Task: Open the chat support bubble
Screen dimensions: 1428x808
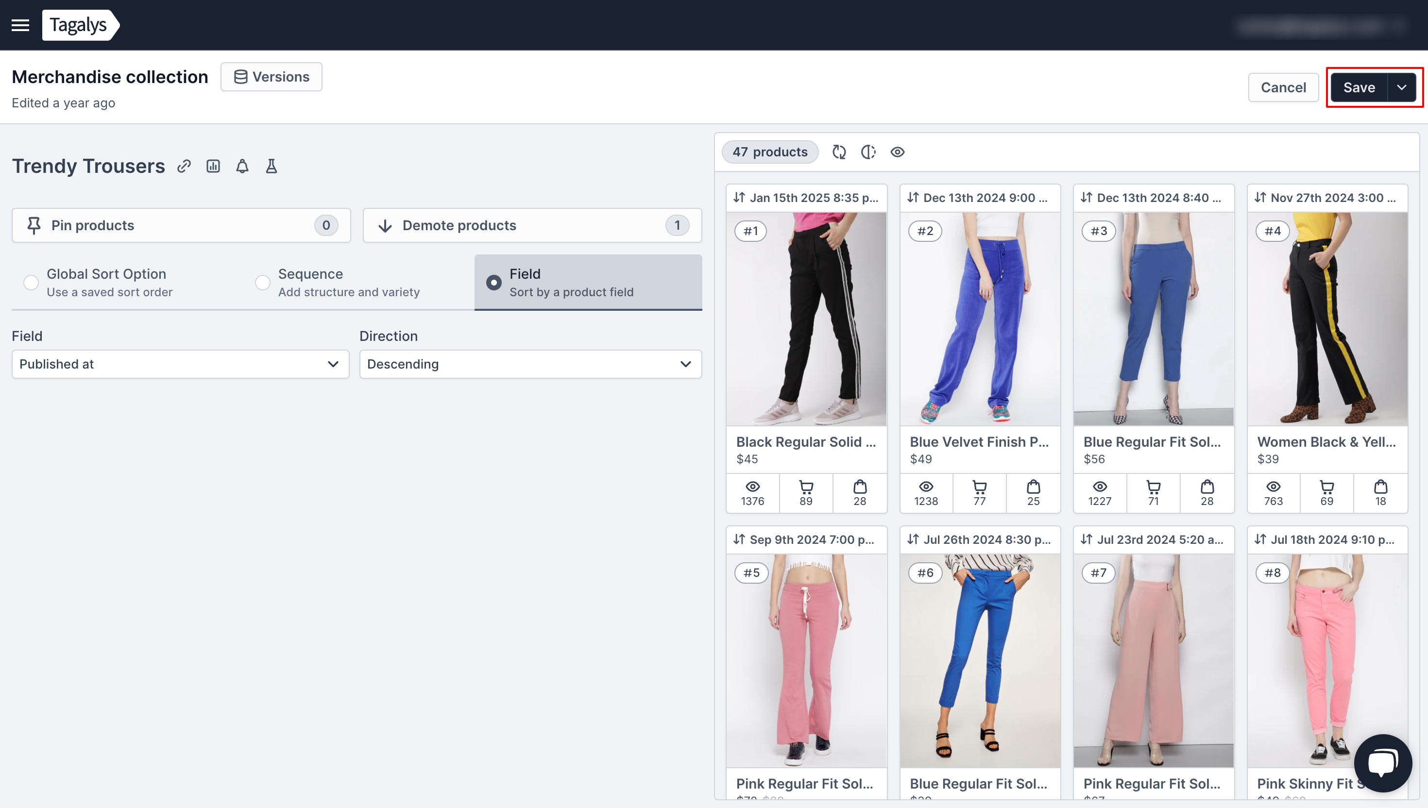Action: (x=1383, y=763)
